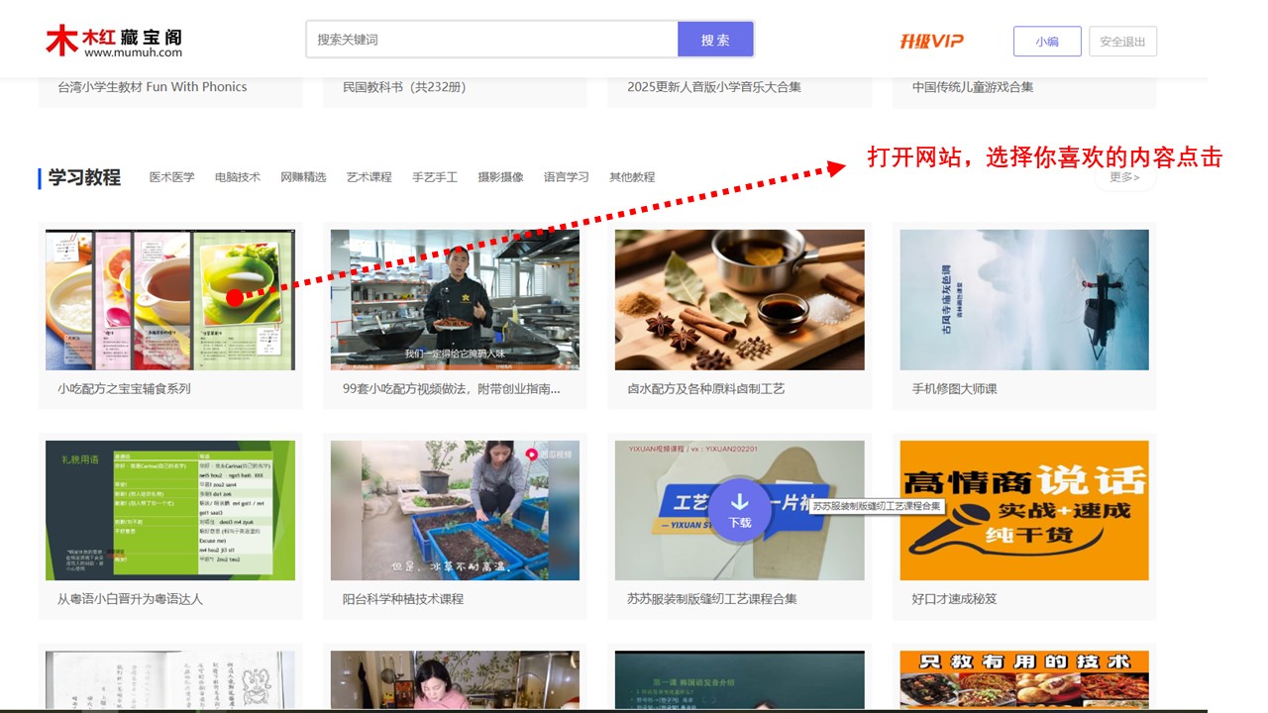The width and height of the screenshot is (1268, 713).
Task: Click the 木红藏宝阁 site logo
Action: point(114,41)
